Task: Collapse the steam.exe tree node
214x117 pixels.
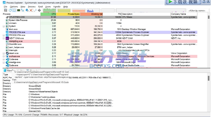Action: (4, 53)
